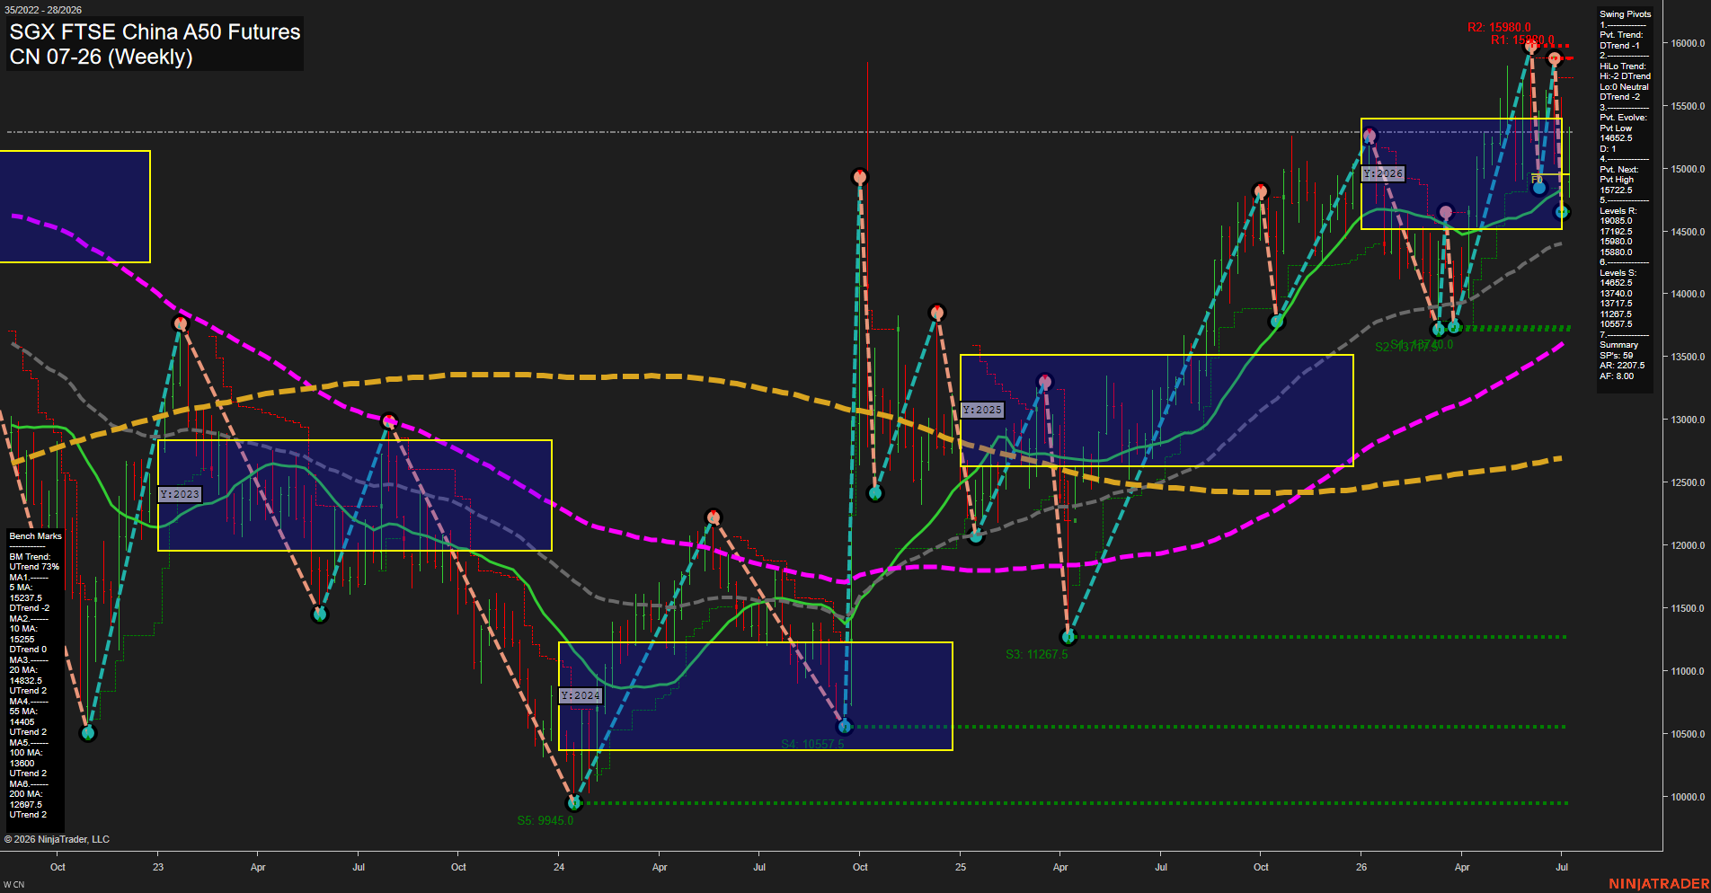
Task: Click the 13000.0 price axis label
Action: [x=1687, y=420]
